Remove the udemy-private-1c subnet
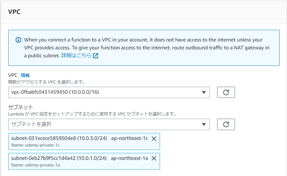 point(154,139)
